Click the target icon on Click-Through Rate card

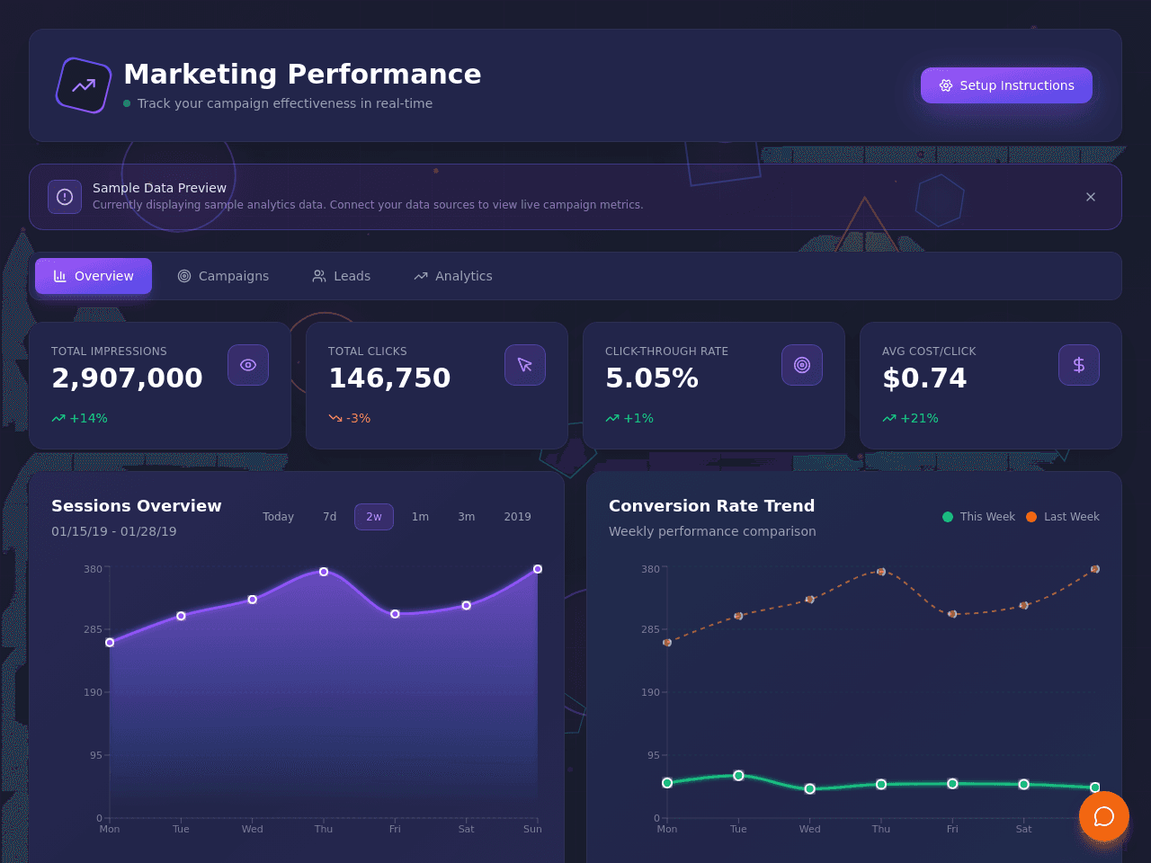[802, 365]
